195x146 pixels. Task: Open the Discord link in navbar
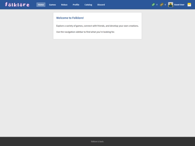101,5
